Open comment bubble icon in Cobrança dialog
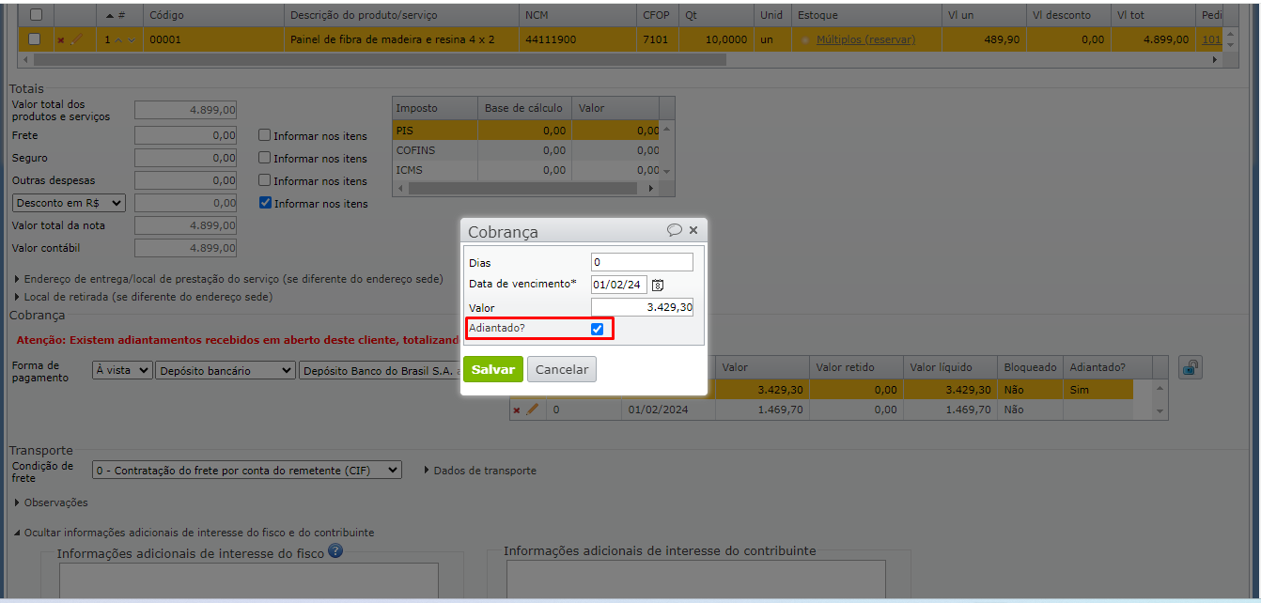 (675, 230)
